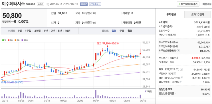This screenshot has height=104, width=212.
Task: Click the 최고 54,900 (05/23) chart marker
Action: [108, 43]
